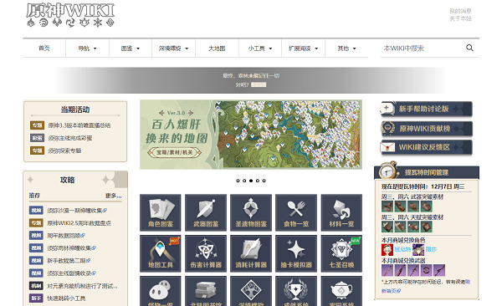Expand the 导航 dropdown menu
Viewport: 502px width, 306px height.
coord(87,48)
